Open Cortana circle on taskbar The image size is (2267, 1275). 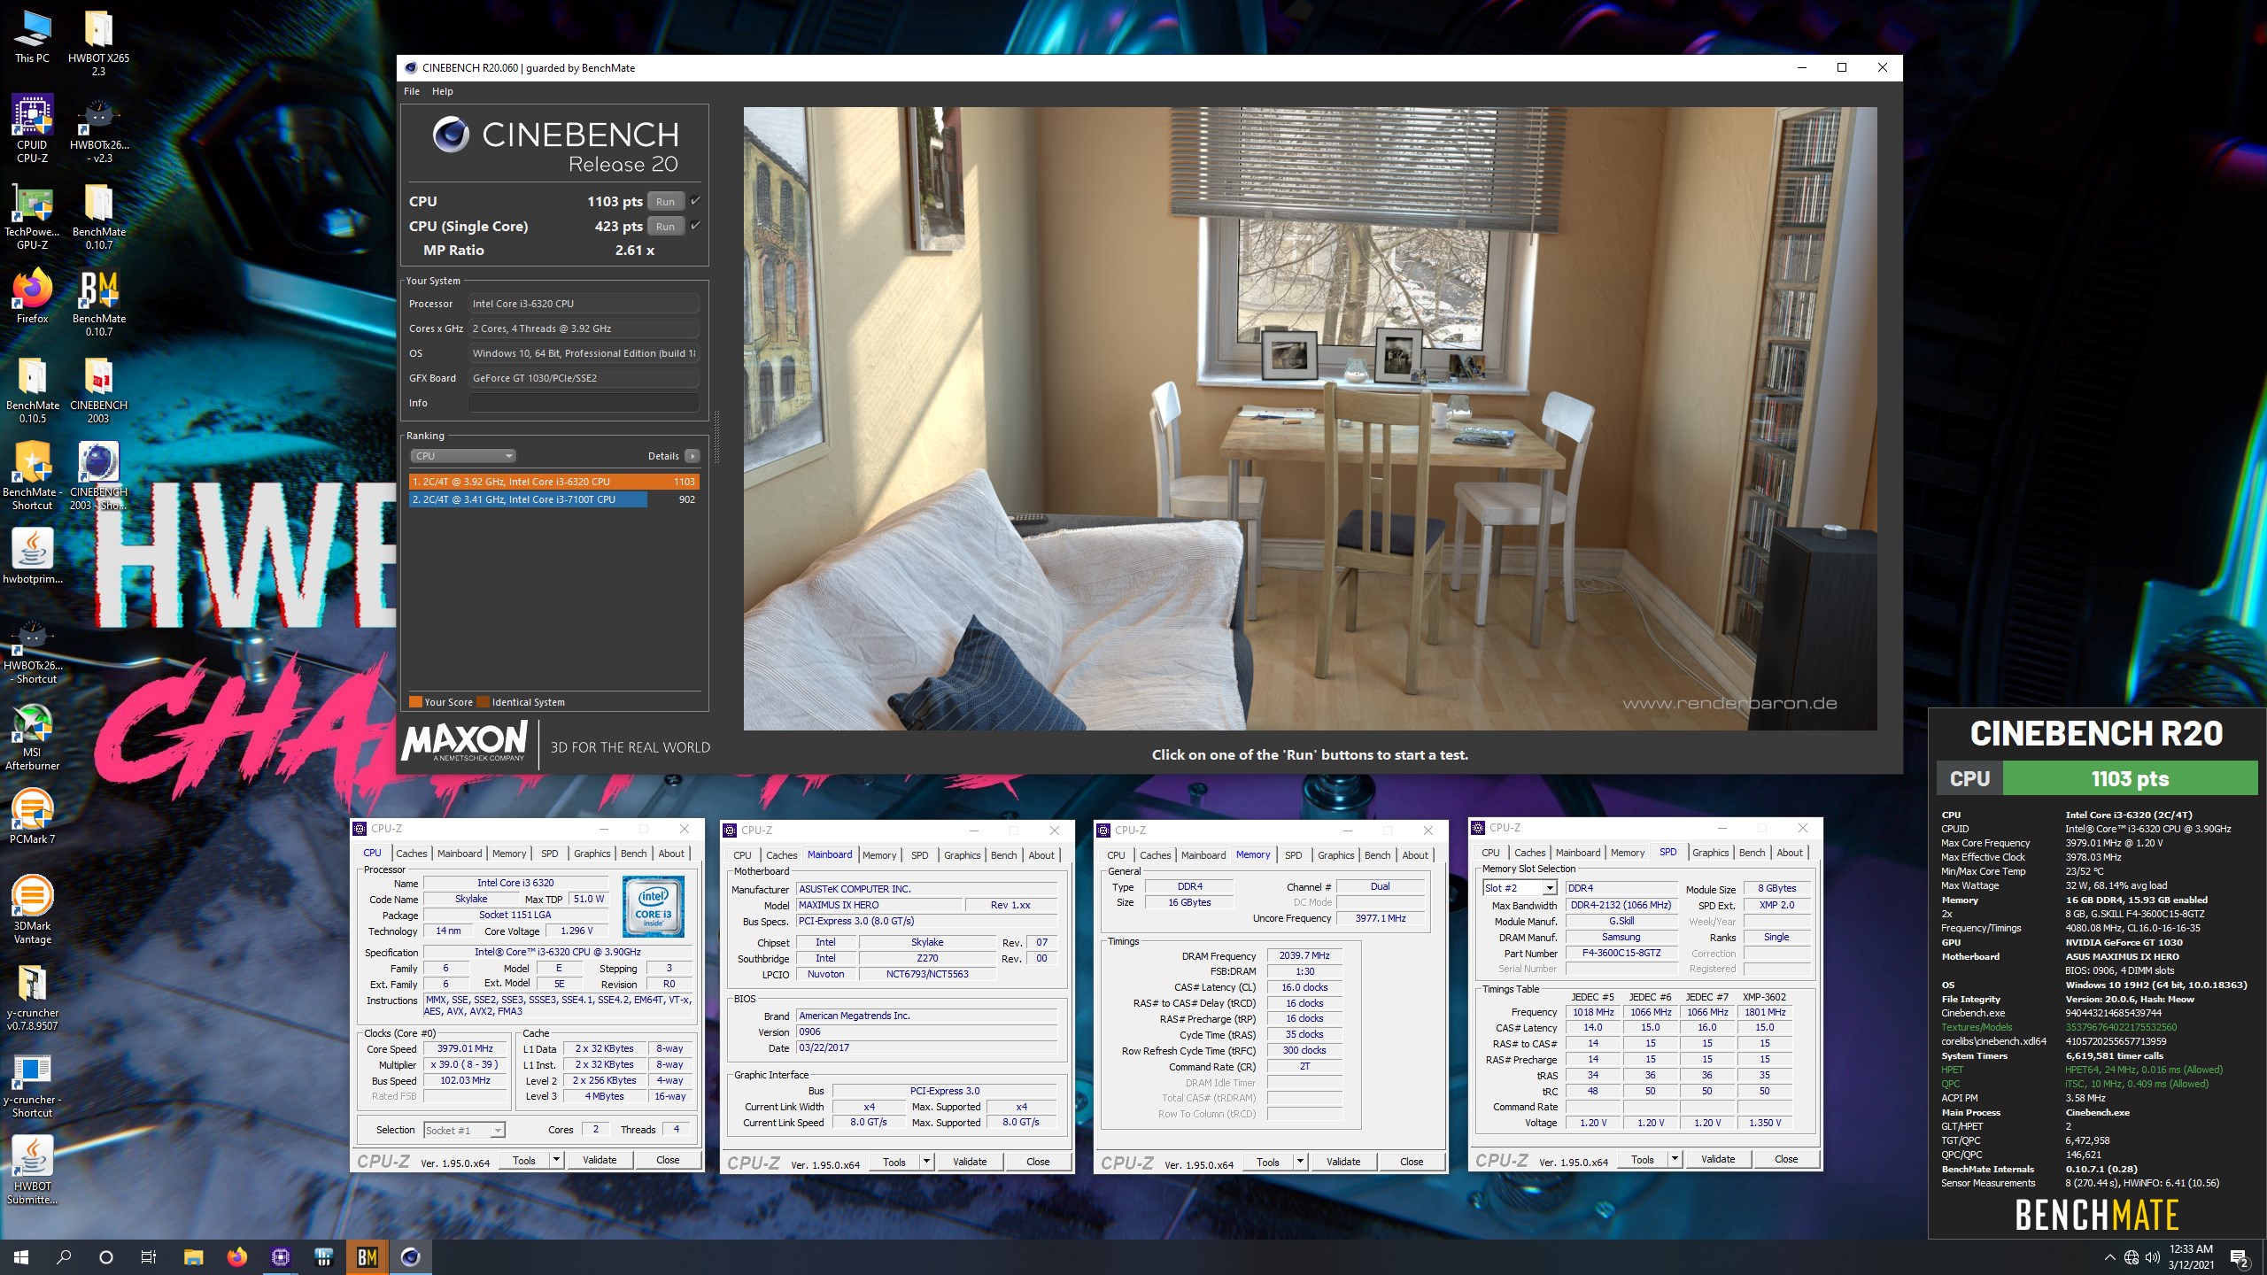[106, 1257]
